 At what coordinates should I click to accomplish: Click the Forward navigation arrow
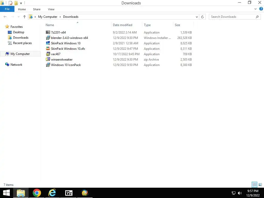click(12, 17)
